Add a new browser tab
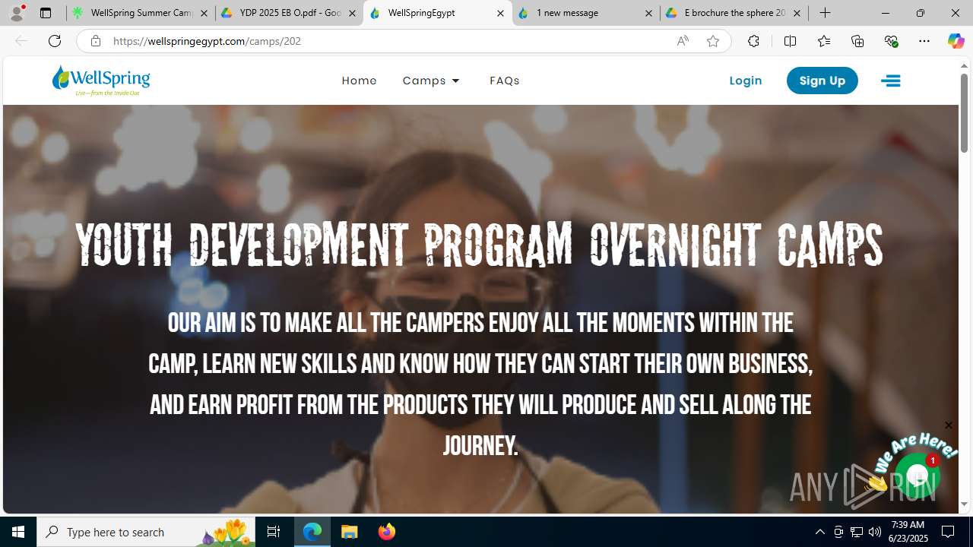Image resolution: width=973 pixels, height=547 pixels. [x=826, y=13]
